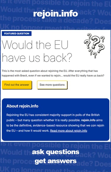Click the bottom question mark in the cluster
The image size is (111, 172).
[95, 55]
